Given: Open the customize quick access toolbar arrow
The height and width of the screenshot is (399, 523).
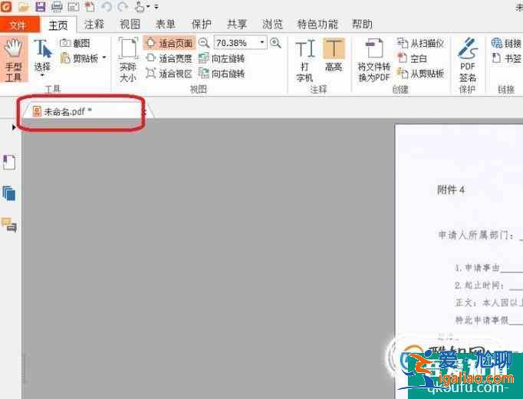Looking at the screenshot, I should 156,6.
